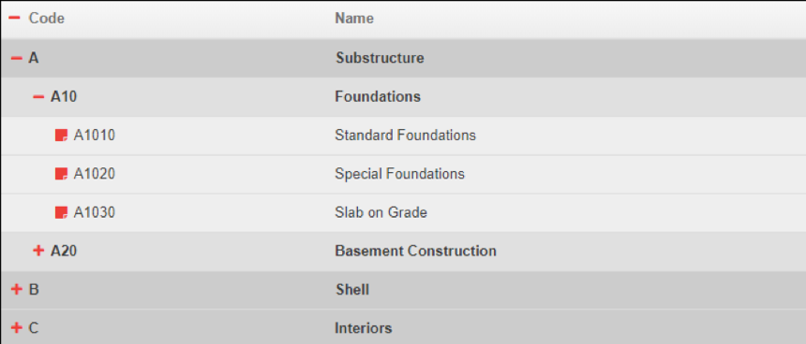The image size is (806, 344).
Task: Select the A1010 code entry
Action: pos(95,136)
